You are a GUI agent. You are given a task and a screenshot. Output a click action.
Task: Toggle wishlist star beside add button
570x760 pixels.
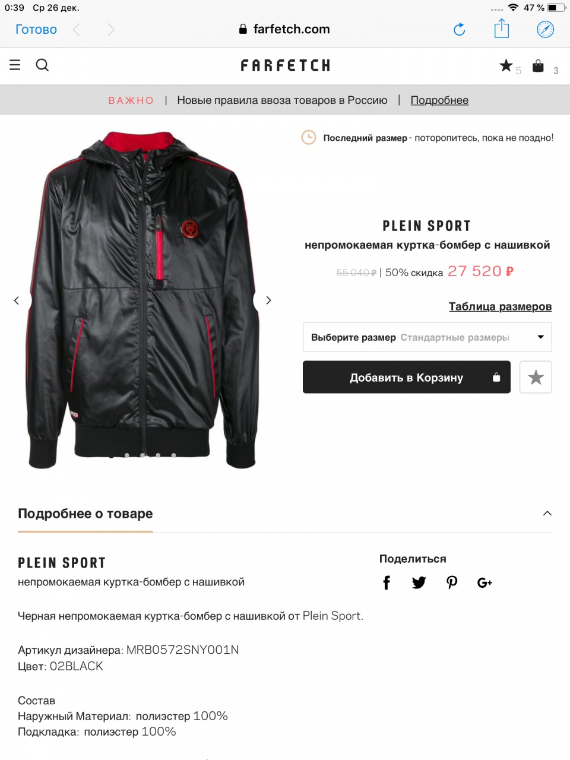tap(536, 377)
